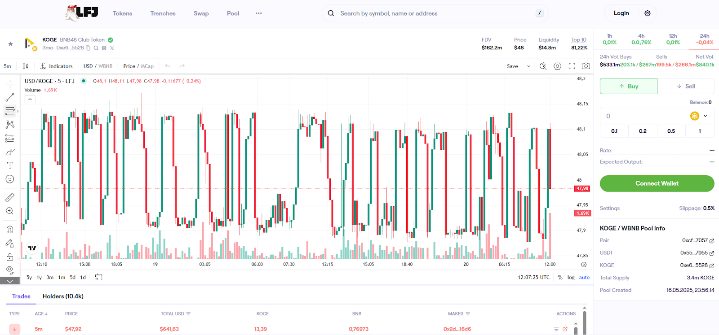Screen dimensions: 719x335
Task: Search KOGE token with the magnifier icon
Action: tap(96, 48)
